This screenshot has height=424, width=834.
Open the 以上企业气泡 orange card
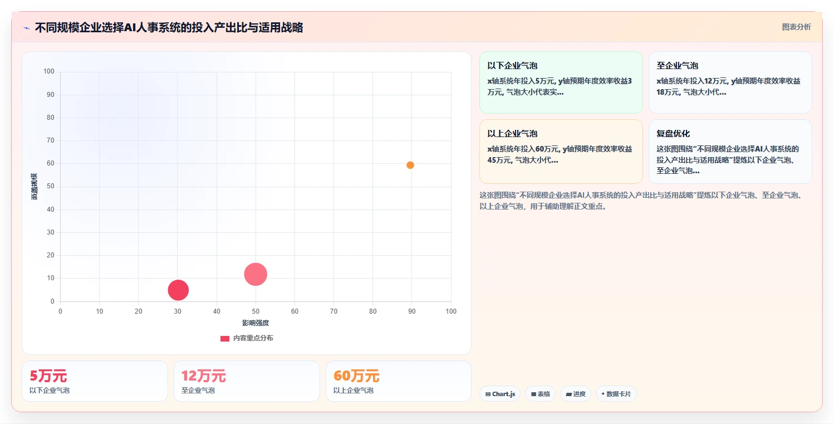pyautogui.click(x=561, y=152)
